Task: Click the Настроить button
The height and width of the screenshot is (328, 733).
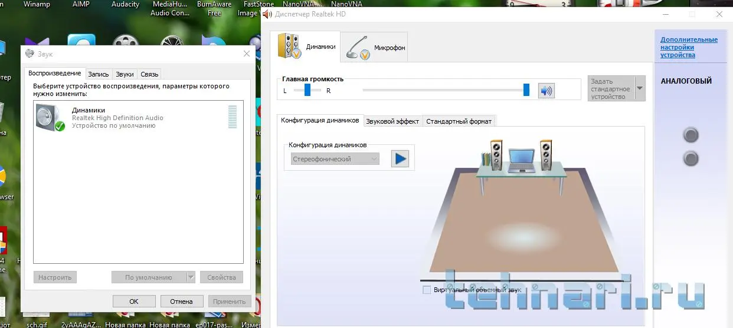Action: coord(55,277)
